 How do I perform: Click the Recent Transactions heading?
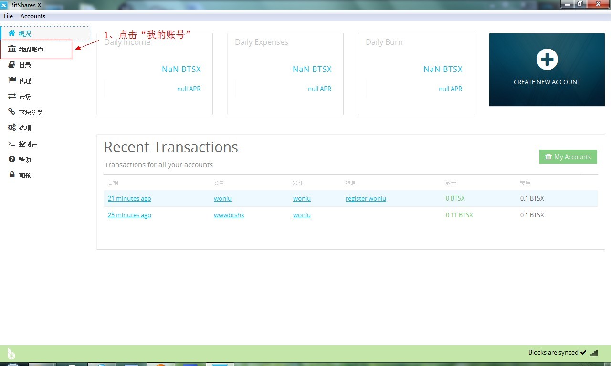171,147
